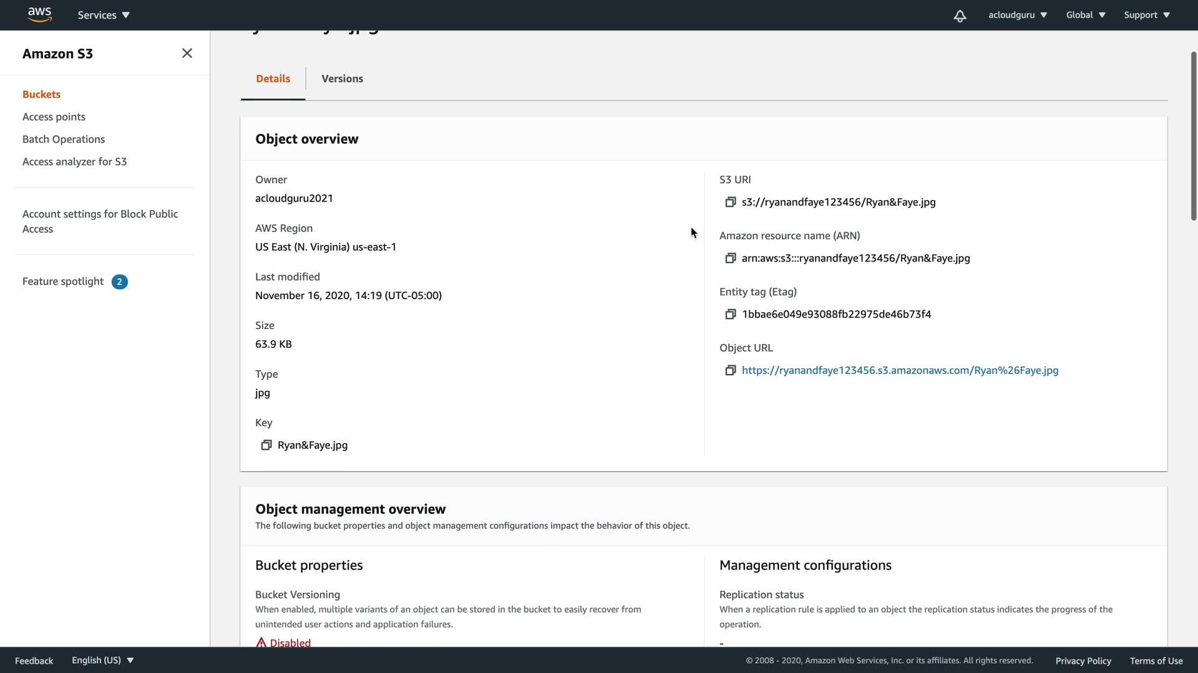The height and width of the screenshot is (673, 1198).
Task: Copy the Entity tag Etag
Action: click(730, 314)
